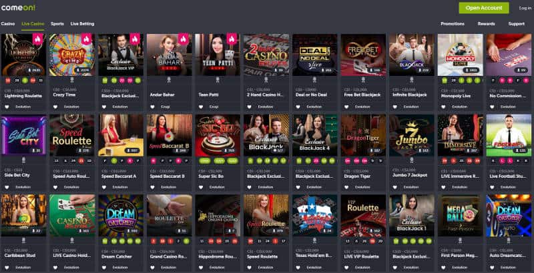Switch to the Sports tab
This screenshot has height=273, width=534.
[x=57, y=24]
